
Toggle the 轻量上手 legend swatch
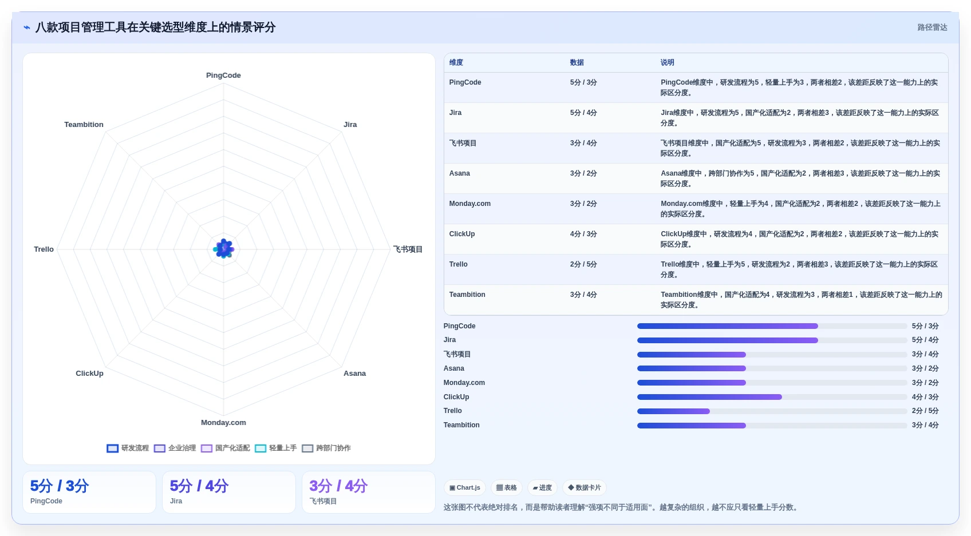pos(260,448)
